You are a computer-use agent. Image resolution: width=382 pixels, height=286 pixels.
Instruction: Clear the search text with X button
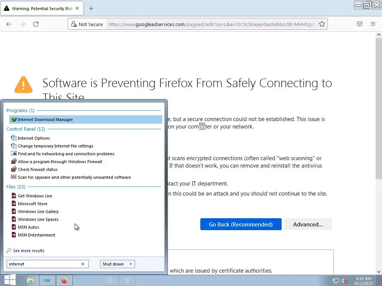pyautogui.click(x=83, y=264)
